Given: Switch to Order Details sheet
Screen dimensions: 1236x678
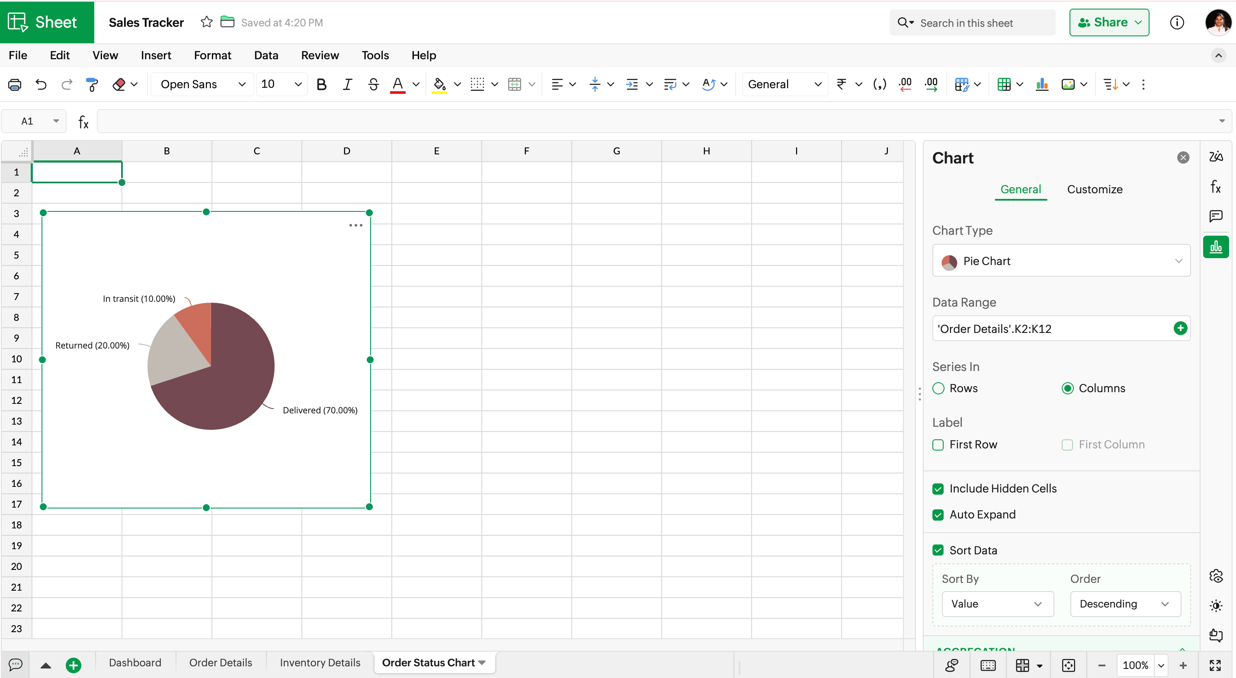Looking at the screenshot, I should pos(220,662).
